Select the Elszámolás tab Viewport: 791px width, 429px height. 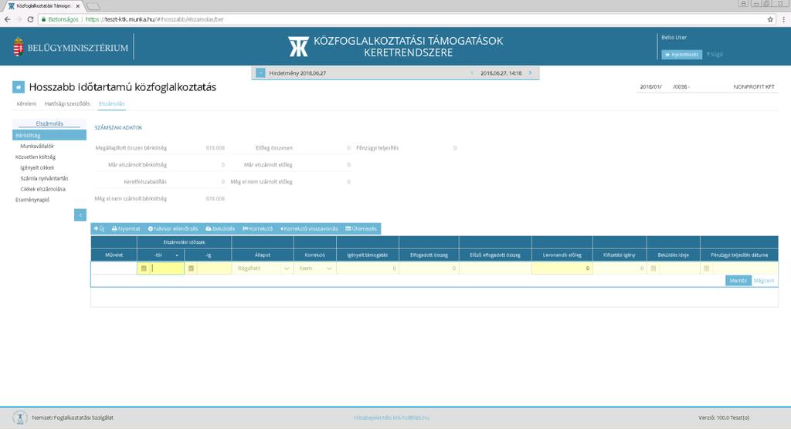(x=111, y=104)
